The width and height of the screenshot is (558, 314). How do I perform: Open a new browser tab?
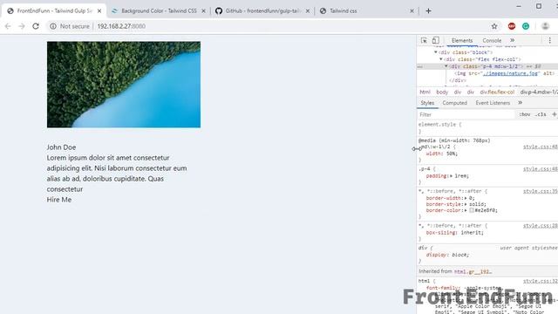point(428,11)
